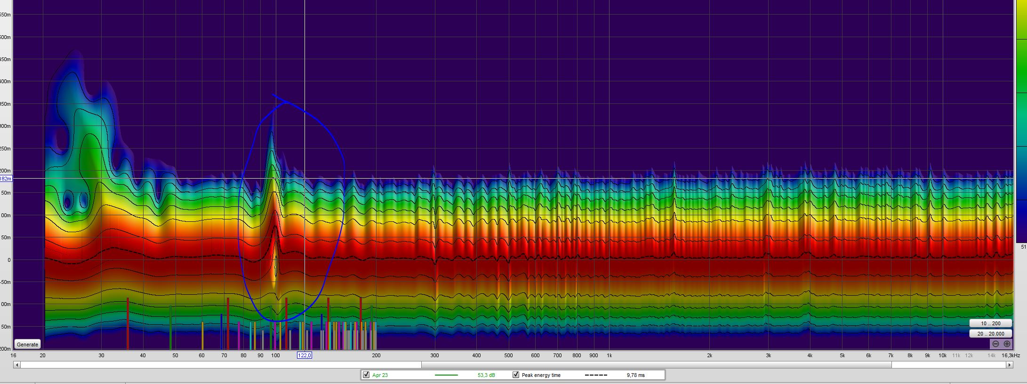Screen dimensions: 1027x384
Task: Click the 1k tick on the frequency axis
Action: 609,355
